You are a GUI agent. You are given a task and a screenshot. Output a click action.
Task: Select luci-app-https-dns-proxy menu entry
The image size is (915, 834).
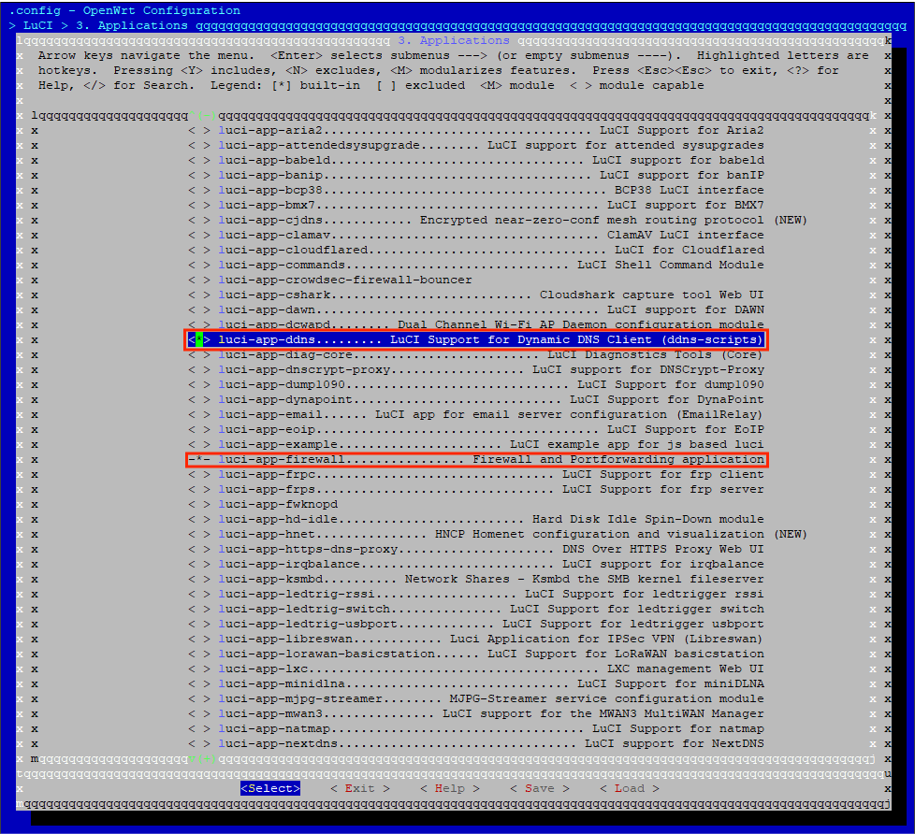pos(490,549)
